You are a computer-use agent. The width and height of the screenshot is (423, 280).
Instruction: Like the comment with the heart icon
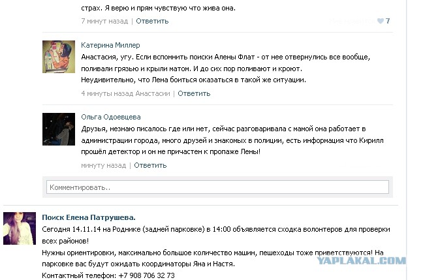[x=381, y=21]
